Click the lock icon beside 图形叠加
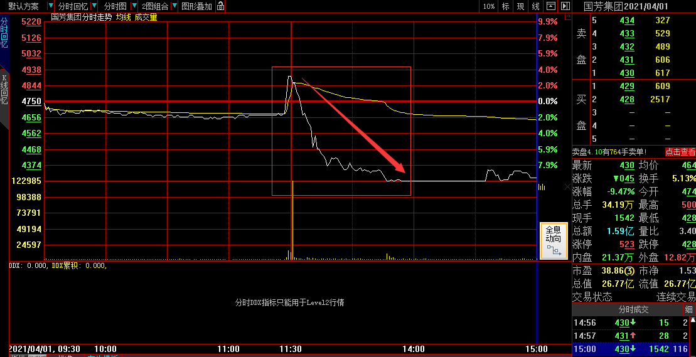696x357 pixels. (x=220, y=6)
